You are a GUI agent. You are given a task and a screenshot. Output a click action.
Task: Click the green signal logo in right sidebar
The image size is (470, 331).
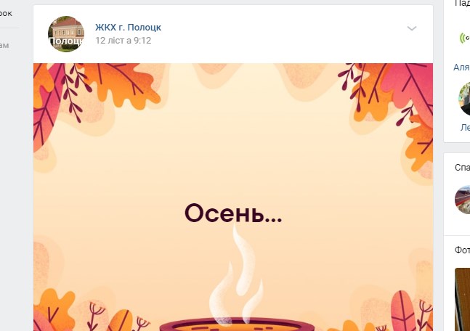coord(465,38)
